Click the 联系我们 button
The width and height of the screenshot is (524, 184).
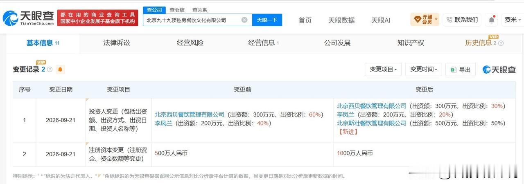point(462,20)
